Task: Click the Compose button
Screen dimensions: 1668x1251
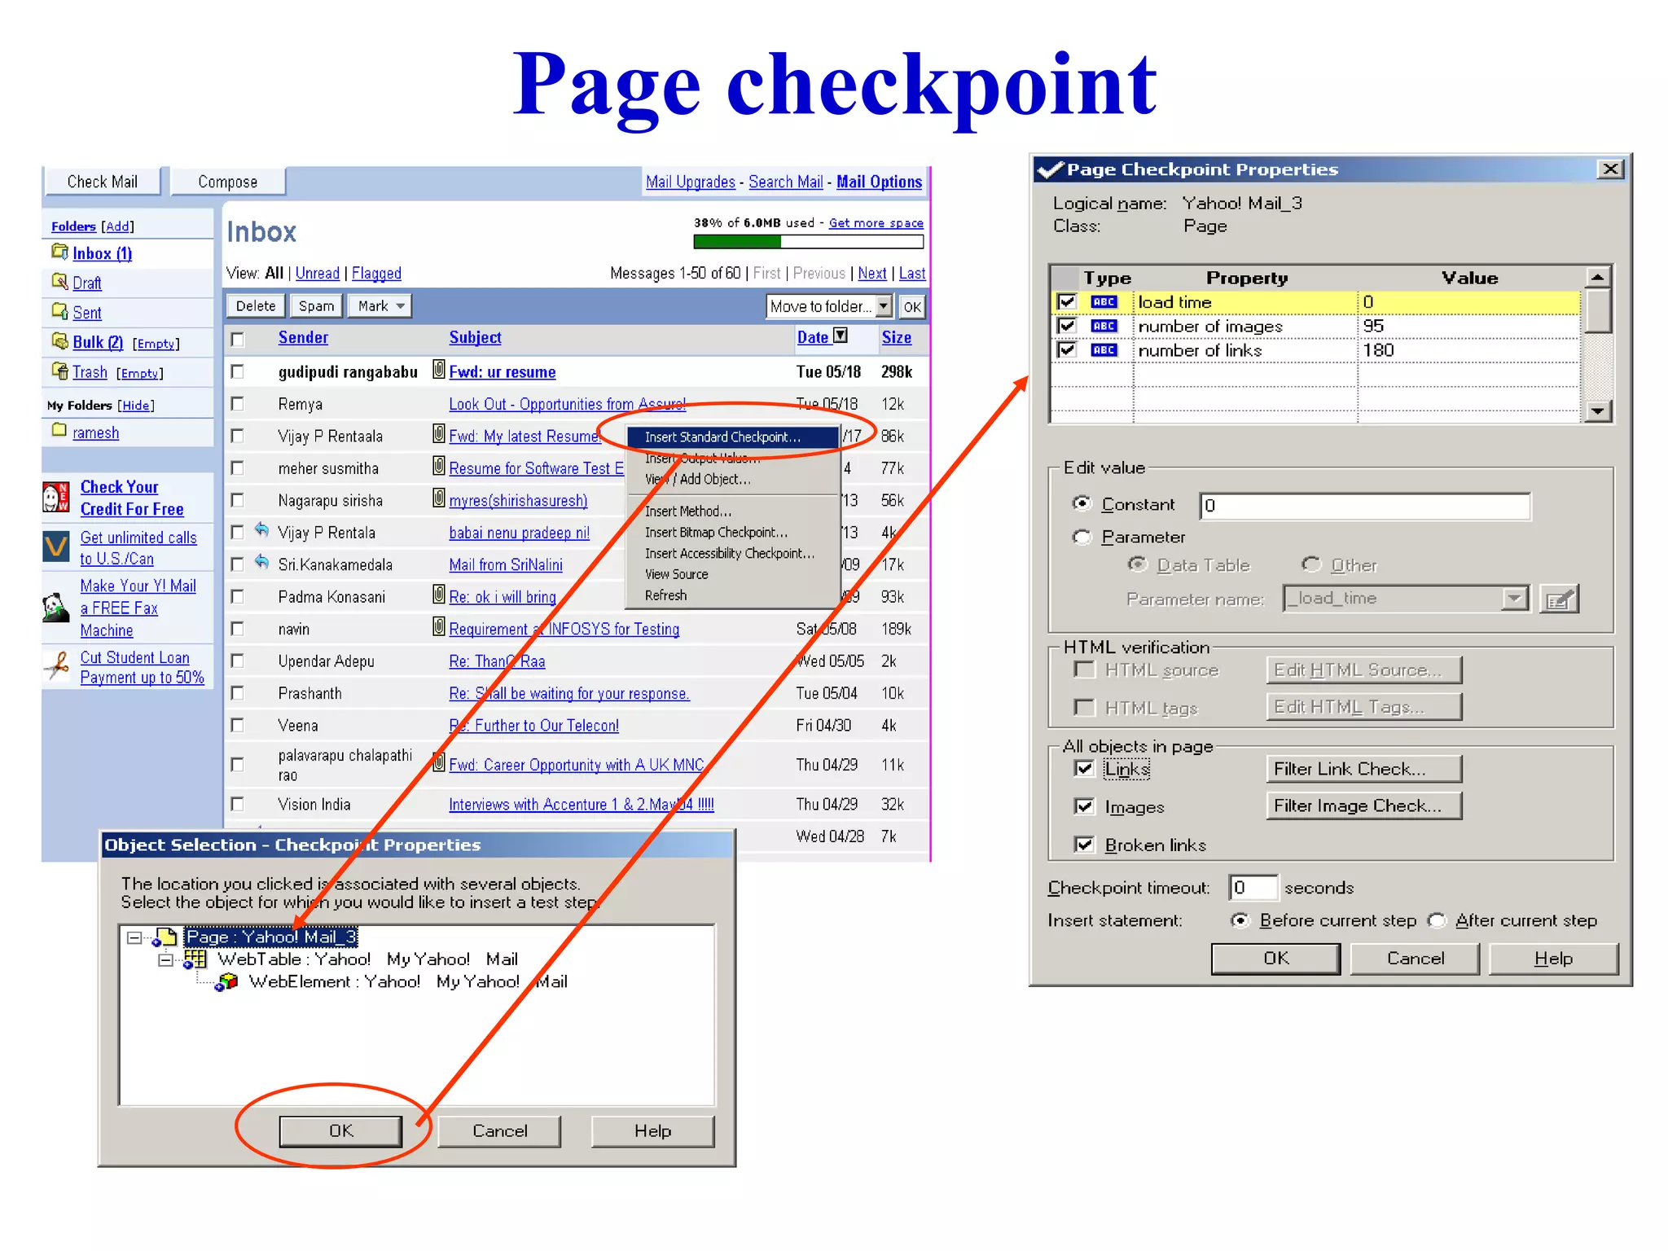Action: 228,182
